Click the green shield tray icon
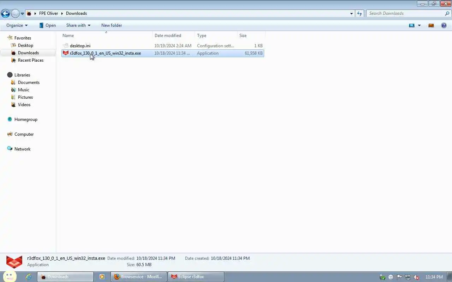 coord(382,277)
